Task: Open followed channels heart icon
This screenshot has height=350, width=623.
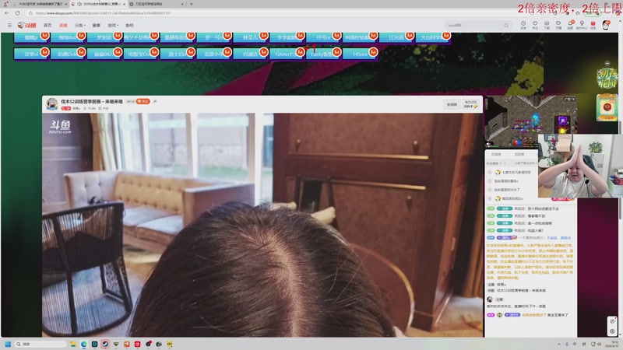Action: [x=535, y=25]
